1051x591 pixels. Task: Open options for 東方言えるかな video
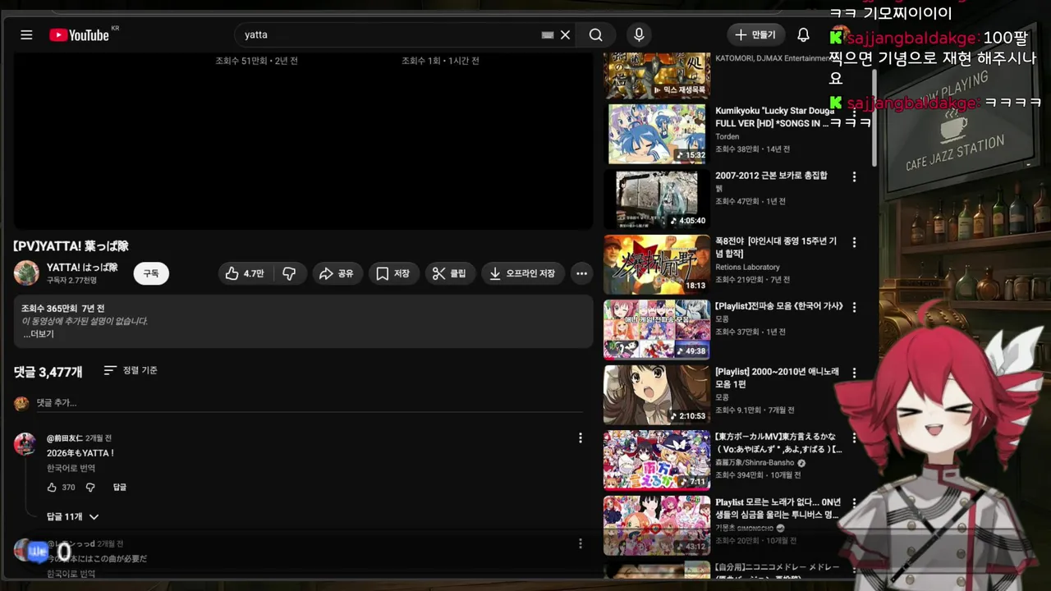[x=854, y=438]
